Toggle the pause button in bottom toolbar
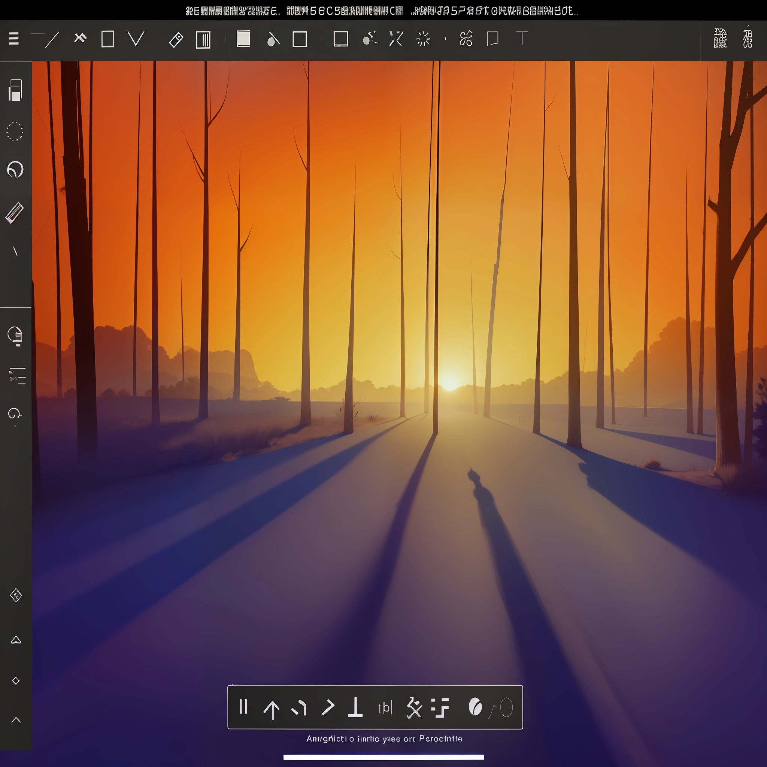The image size is (767, 767). point(243,707)
